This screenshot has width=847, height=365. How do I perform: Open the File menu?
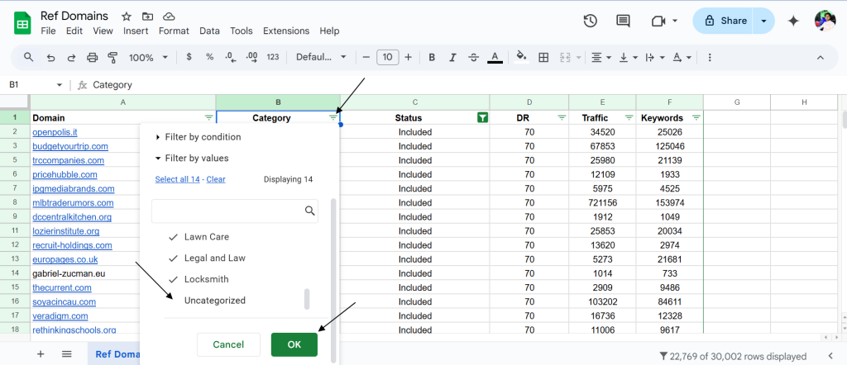(48, 31)
